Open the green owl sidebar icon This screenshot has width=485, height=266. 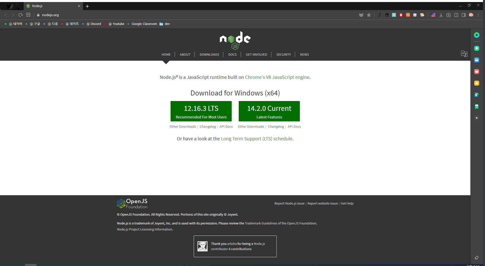pos(477,106)
